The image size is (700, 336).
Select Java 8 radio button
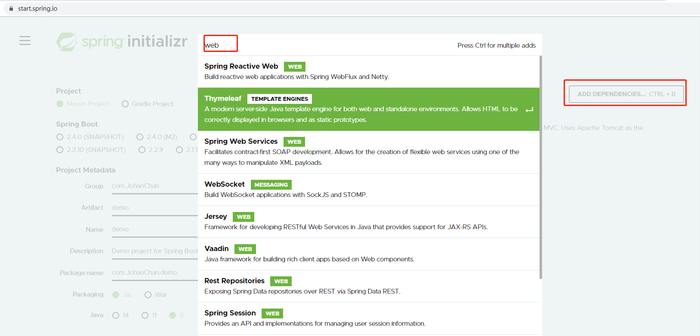(173, 315)
